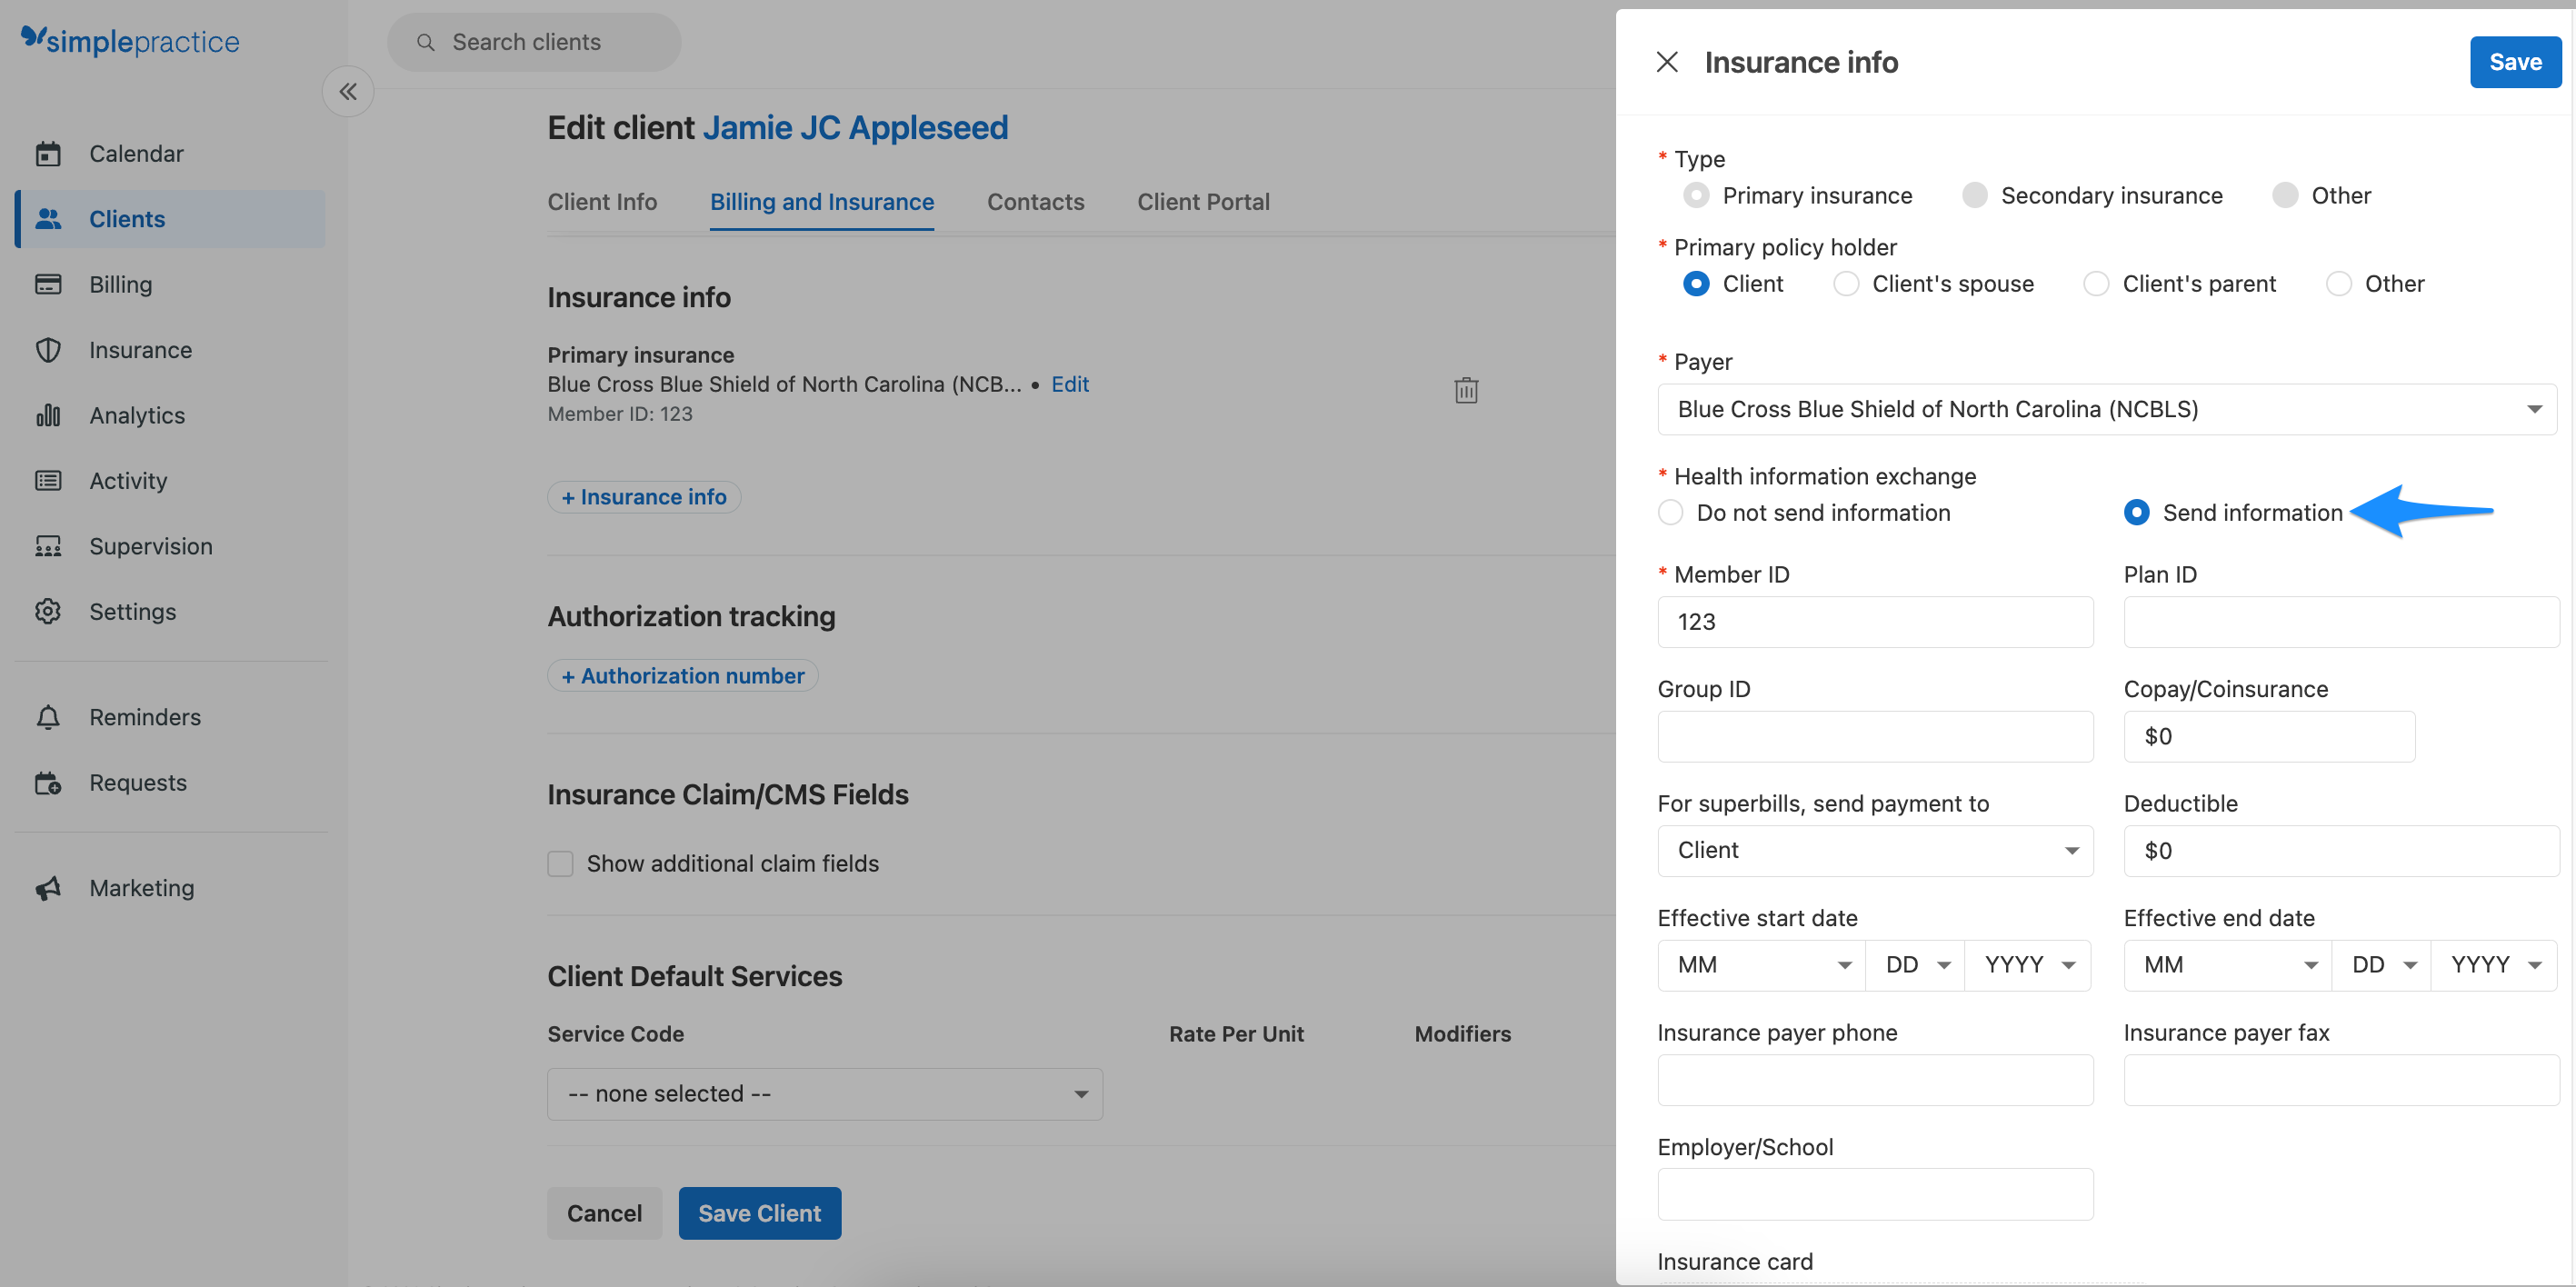Add new insurance with + Insurance info
2576x1287 pixels.
(644, 497)
